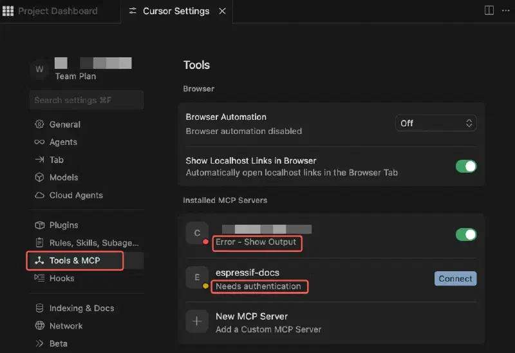Screen dimensions: 515x353
Task: Click the Tab arrow icon
Action: pos(39,160)
